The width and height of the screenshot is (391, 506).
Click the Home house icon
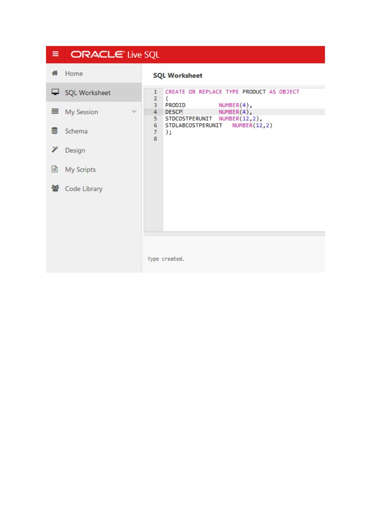[x=55, y=73]
